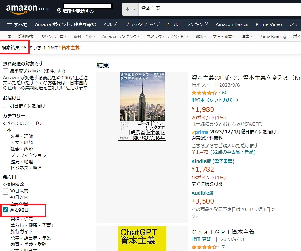Open the 本 search category dropdown
The image size is (301, 251).
pos(130,9)
